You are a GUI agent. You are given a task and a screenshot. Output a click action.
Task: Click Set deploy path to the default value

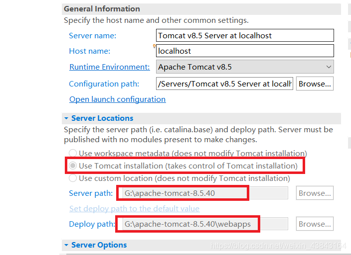134,208
